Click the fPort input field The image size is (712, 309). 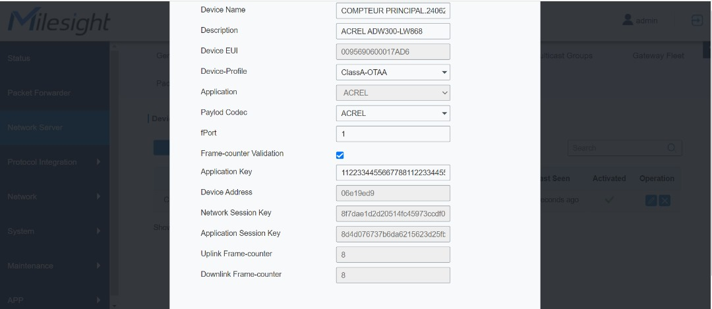[x=392, y=134]
